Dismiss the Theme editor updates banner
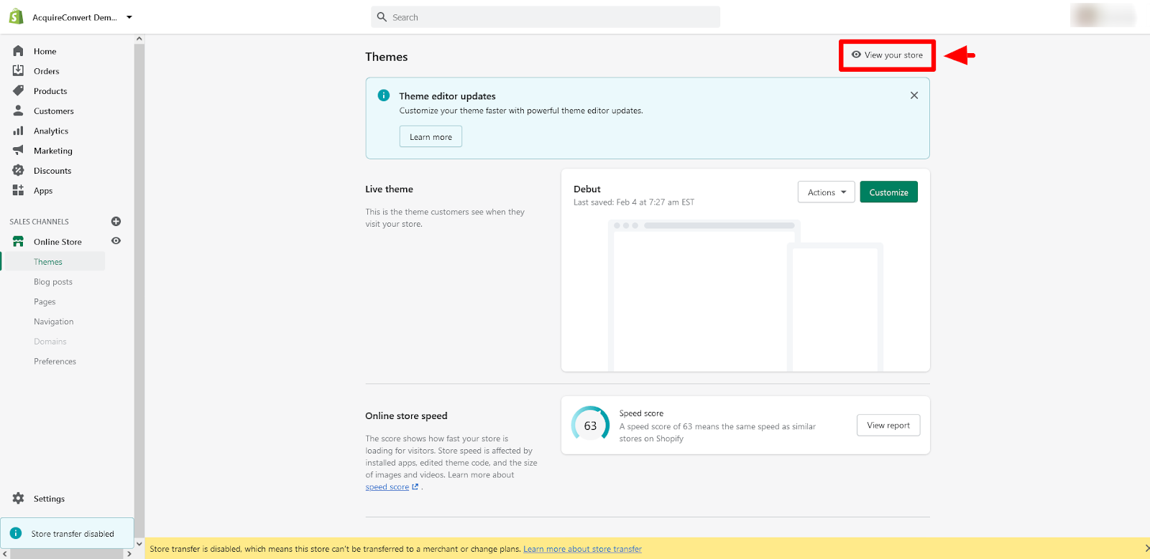 point(914,95)
